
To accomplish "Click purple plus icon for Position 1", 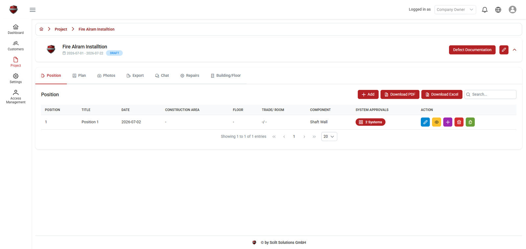I will click(x=448, y=122).
